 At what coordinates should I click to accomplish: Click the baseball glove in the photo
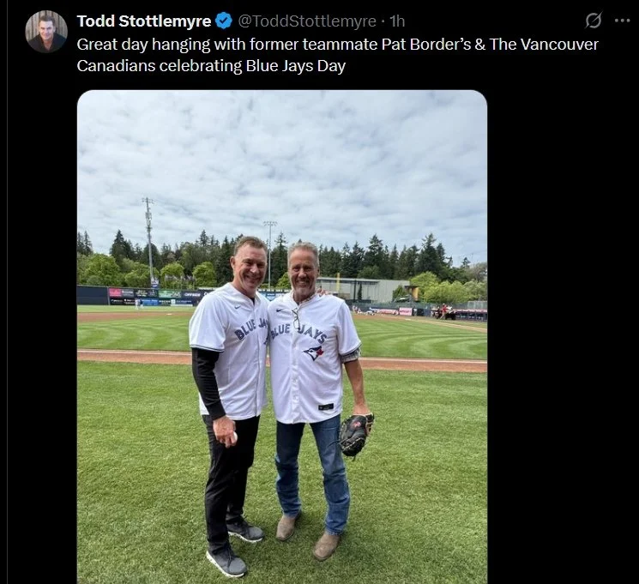[x=356, y=435]
